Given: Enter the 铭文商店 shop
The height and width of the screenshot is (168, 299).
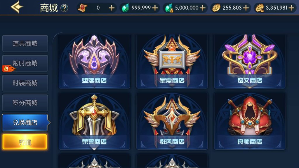Looking at the screenshot, I should (250, 61).
